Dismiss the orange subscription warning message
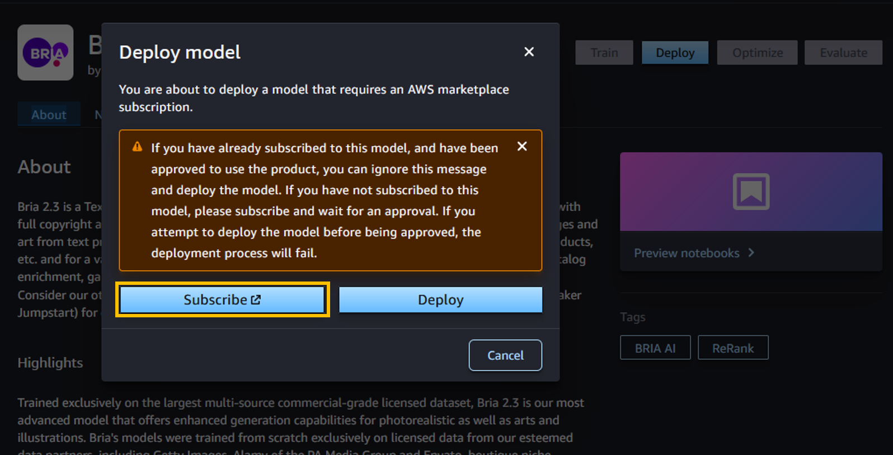 click(x=522, y=146)
